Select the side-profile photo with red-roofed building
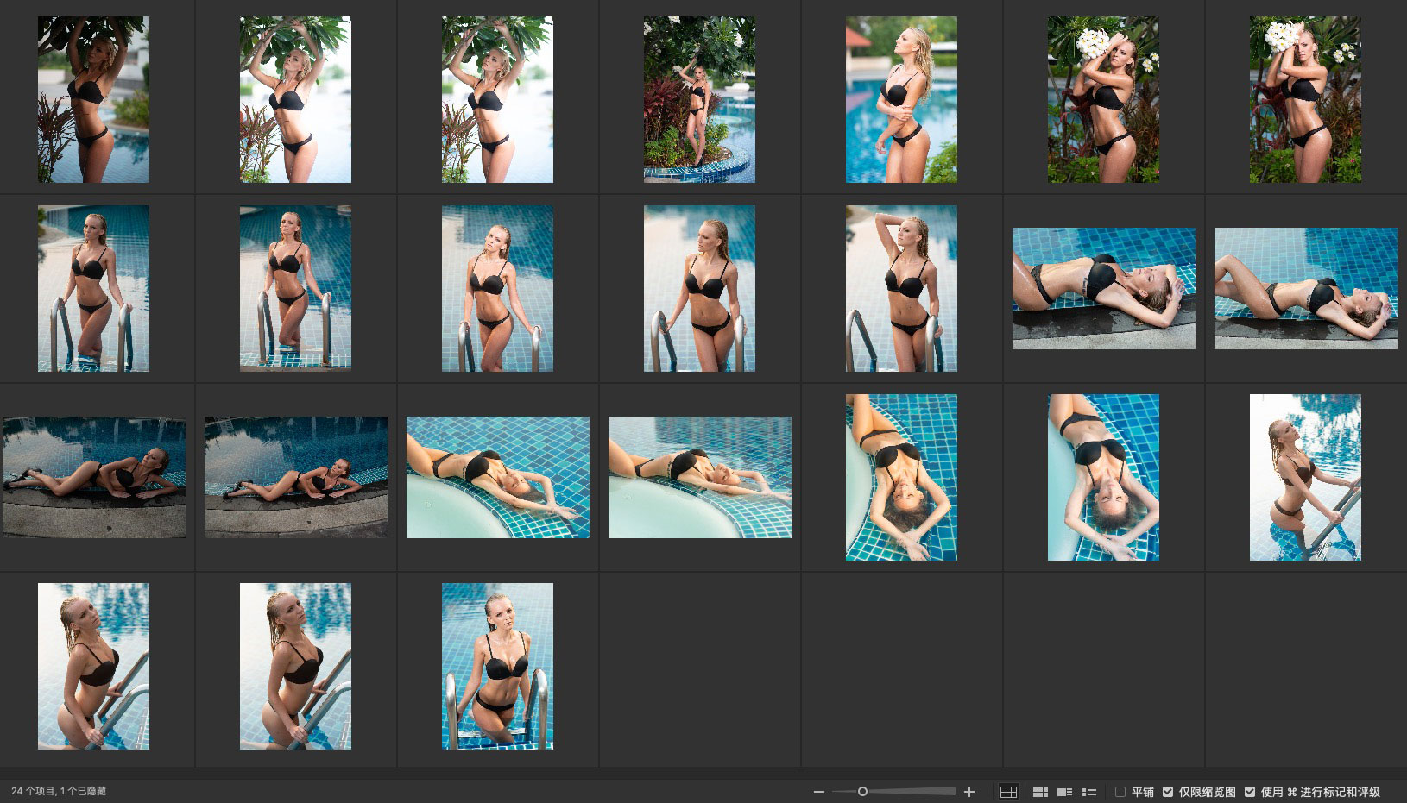This screenshot has height=803, width=1407. click(x=901, y=99)
